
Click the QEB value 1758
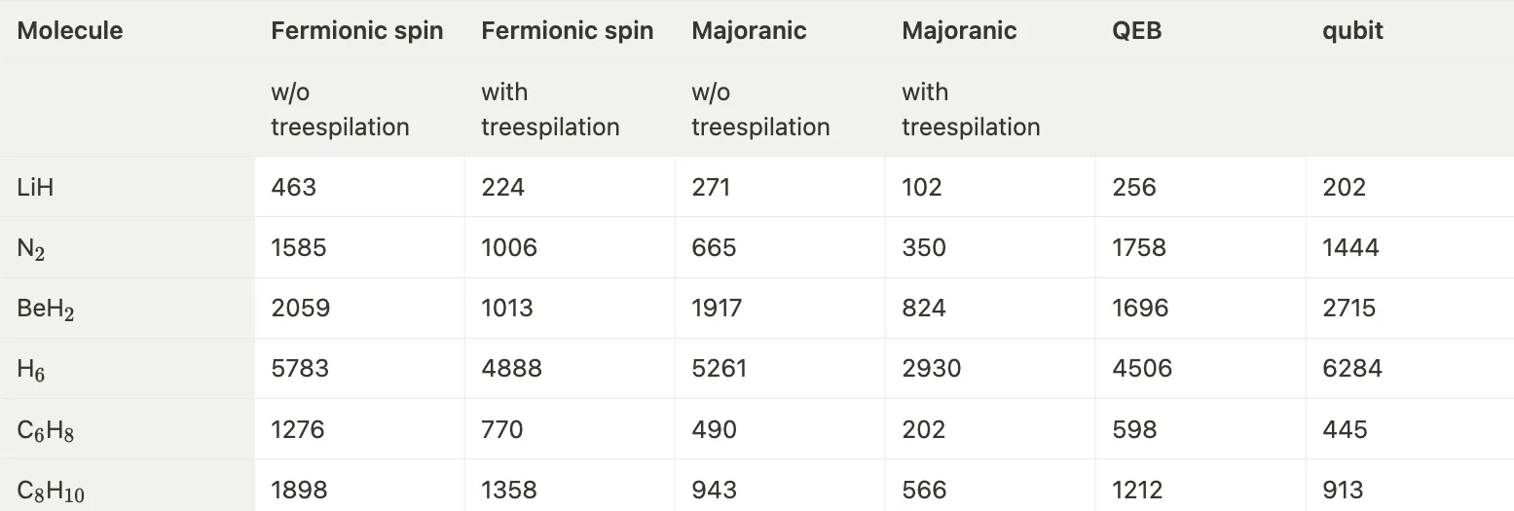click(1138, 247)
